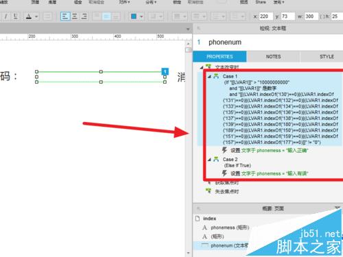
Task: Open the 发布 publish dropdown menu
Action: pyautogui.click(x=279, y=2)
